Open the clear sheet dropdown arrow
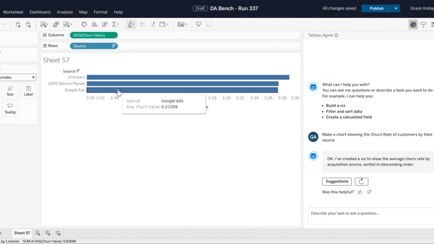 coord(71,24)
